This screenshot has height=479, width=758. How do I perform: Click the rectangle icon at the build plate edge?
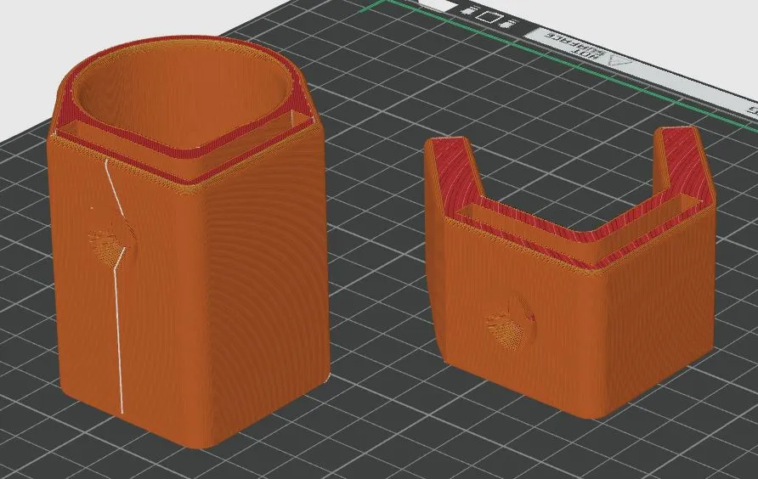(x=489, y=15)
